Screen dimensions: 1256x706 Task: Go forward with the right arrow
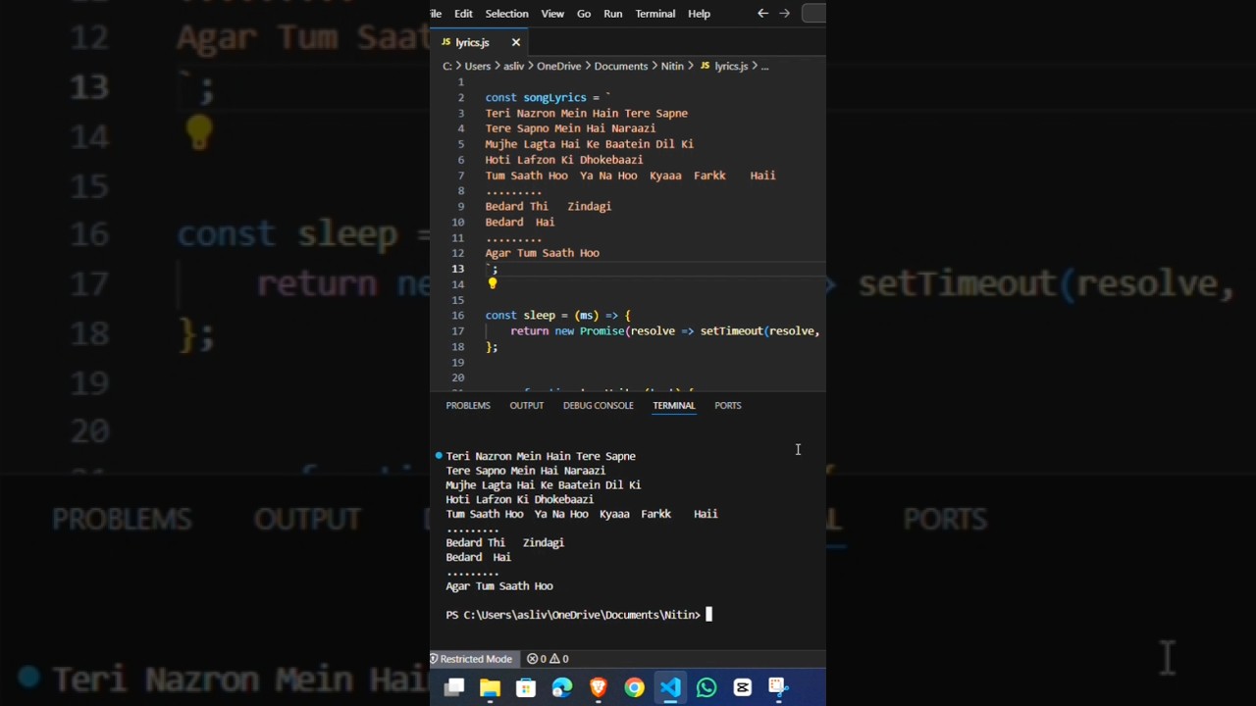click(x=784, y=14)
